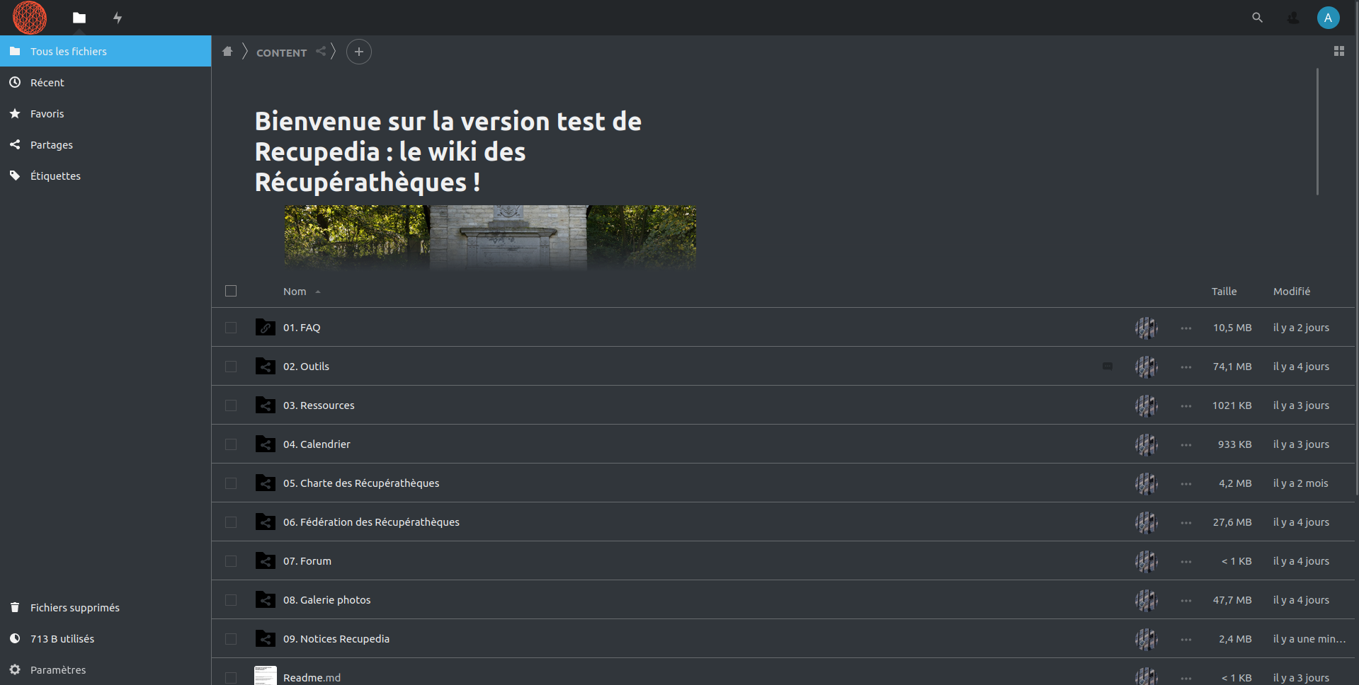Click shared avatar on 01. FAQ row
This screenshot has width=1359, height=685.
[1146, 328]
